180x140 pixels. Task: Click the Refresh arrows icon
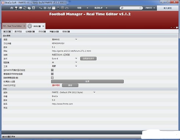(x=25, y=8)
